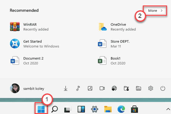This screenshot has width=171, height=114.
Task: Click the Get Started label
Action: pyautogui.click(x=32, y=41)
